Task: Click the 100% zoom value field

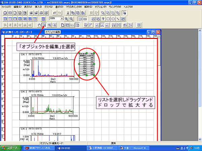Action: pyautogui.click(x=55, y=18)
